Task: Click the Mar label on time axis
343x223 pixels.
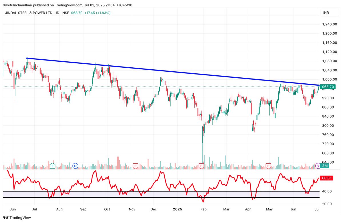Action: (x=226, y=209)
